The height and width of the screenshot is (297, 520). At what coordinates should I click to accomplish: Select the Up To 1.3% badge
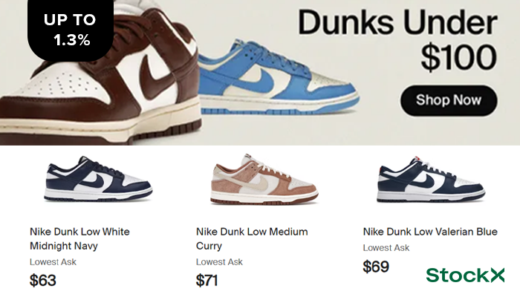click(x=71, y=30)
